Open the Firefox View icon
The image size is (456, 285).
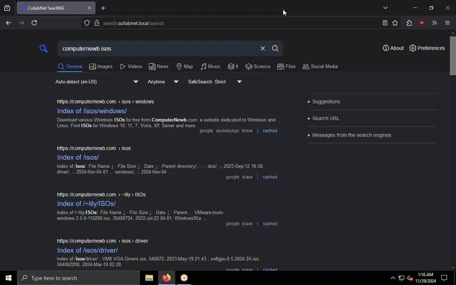coord(7,8)
